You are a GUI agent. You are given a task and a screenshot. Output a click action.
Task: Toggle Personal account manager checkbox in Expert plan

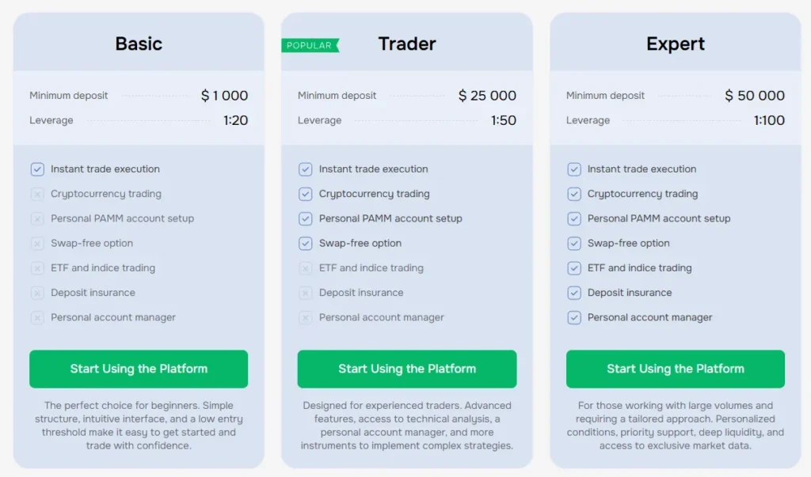574,318
